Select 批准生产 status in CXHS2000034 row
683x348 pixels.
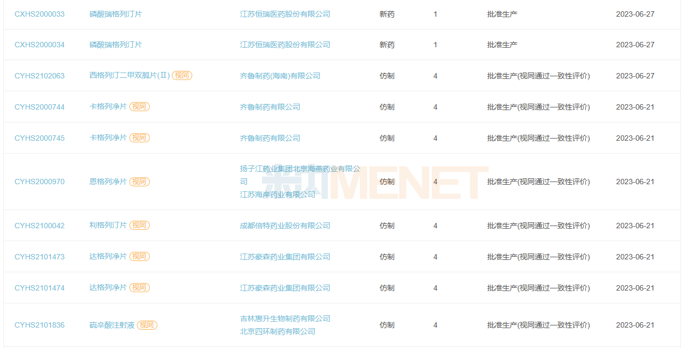pos(503,45)
